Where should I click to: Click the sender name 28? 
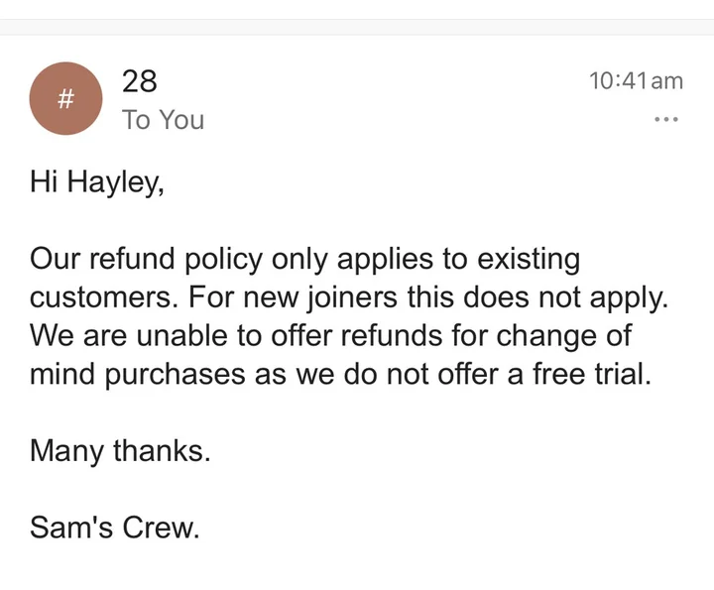click(139, 80)
